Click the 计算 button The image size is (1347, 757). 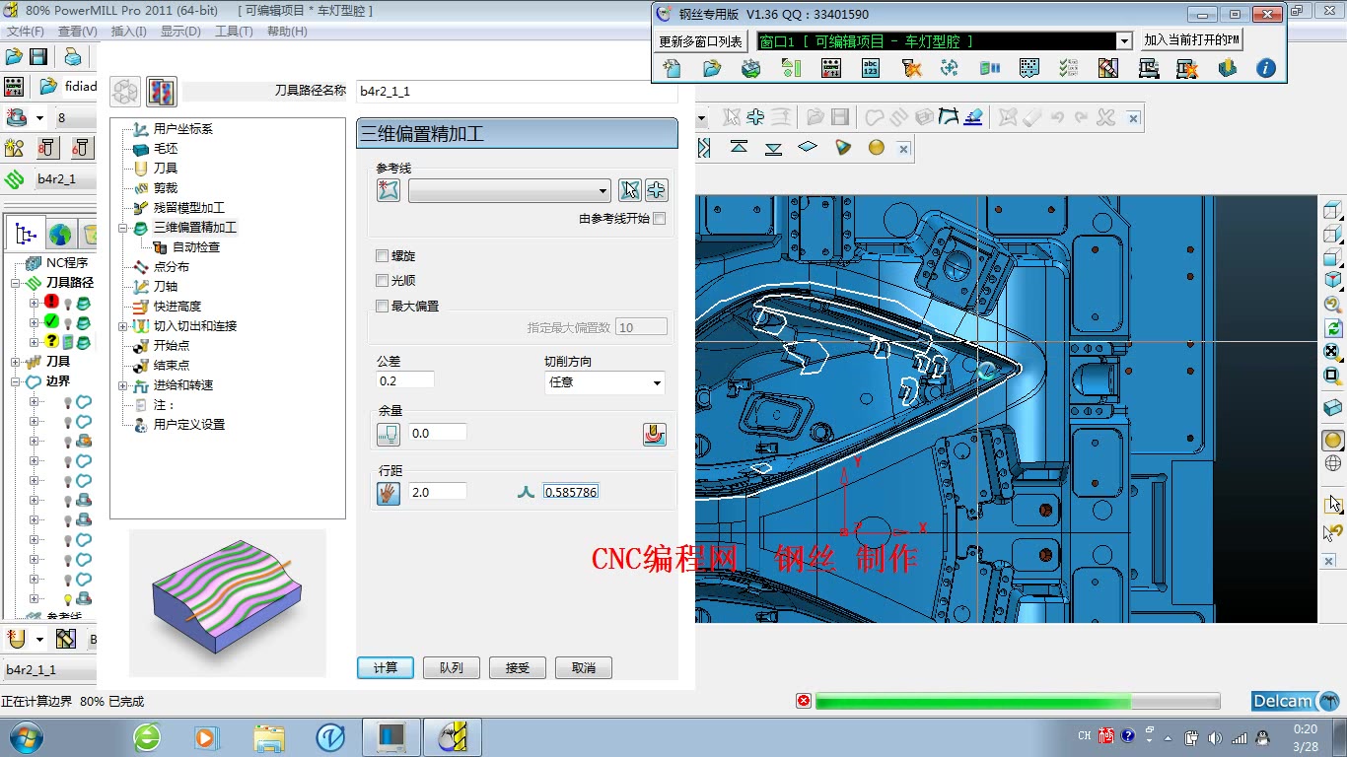(x=386, y=667)
